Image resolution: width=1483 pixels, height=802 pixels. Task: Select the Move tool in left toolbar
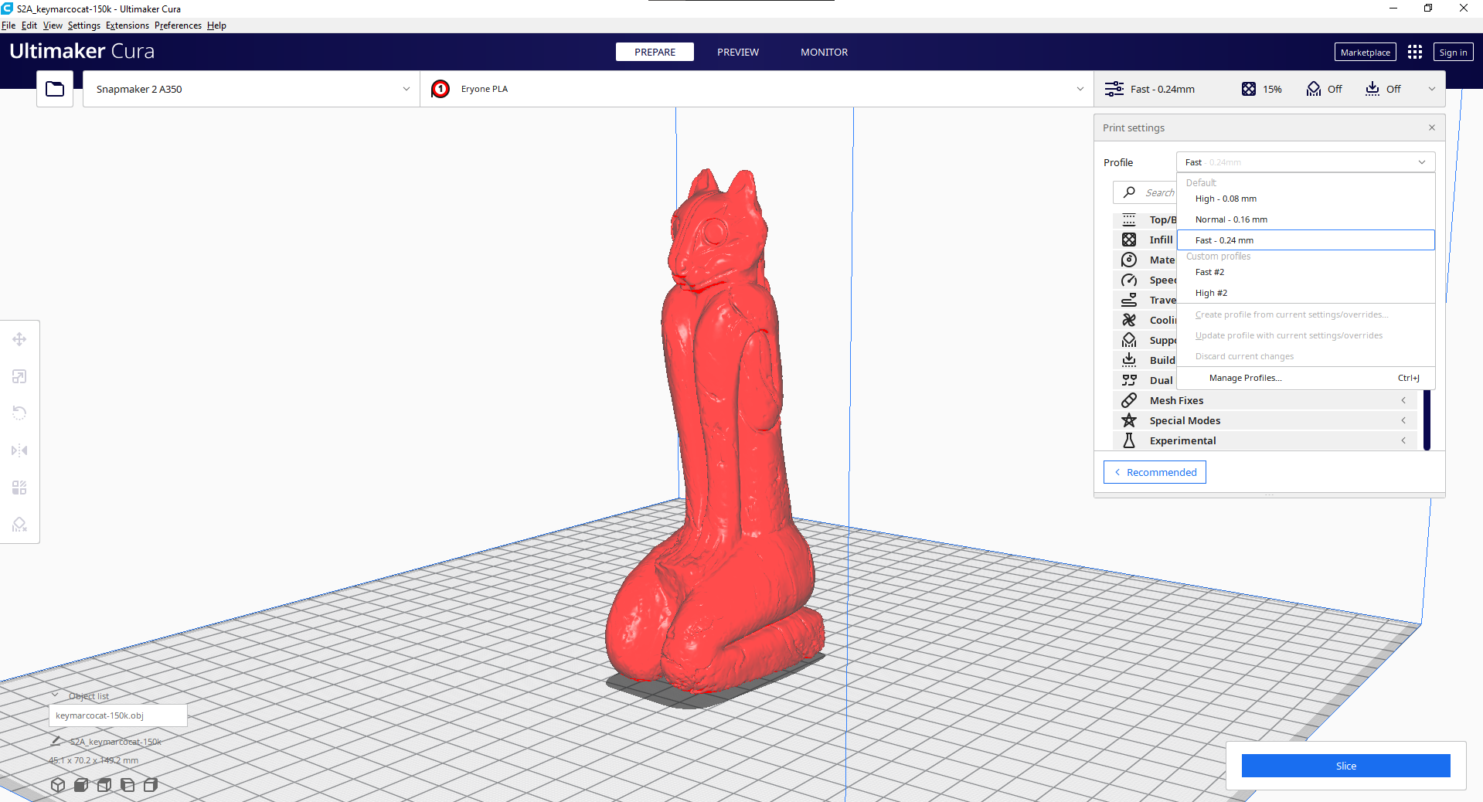pyautogui.click(x=19, y=339)
